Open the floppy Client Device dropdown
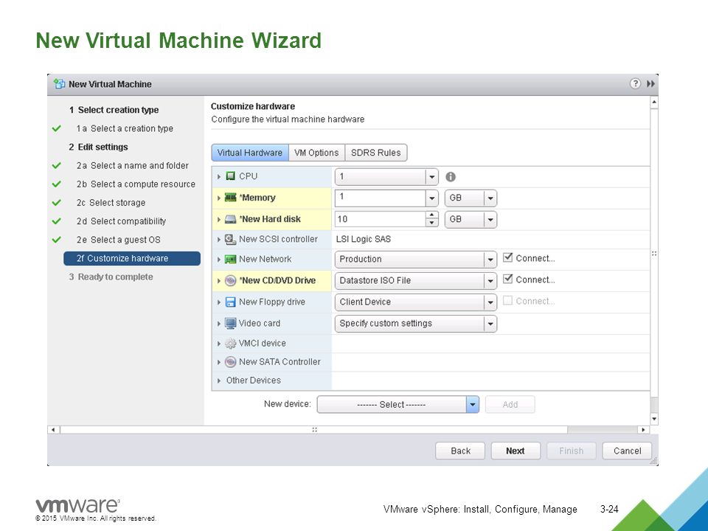This screenshot has width=708, height=531. coord(415,302)
